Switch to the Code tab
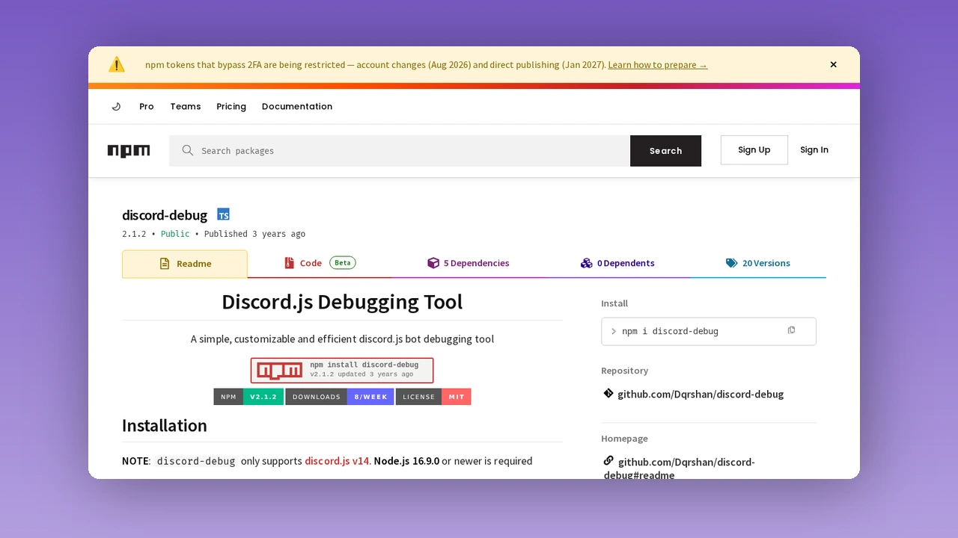This screenshot has width=958, height=538. pos(320,263)
